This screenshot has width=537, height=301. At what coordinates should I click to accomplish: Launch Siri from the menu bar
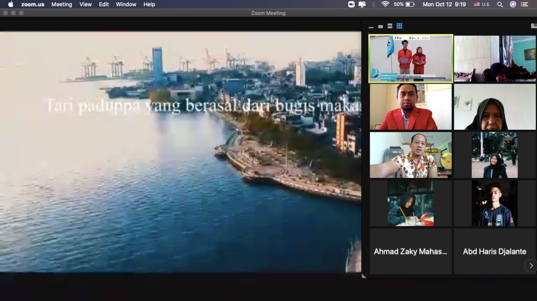(513, 4)
